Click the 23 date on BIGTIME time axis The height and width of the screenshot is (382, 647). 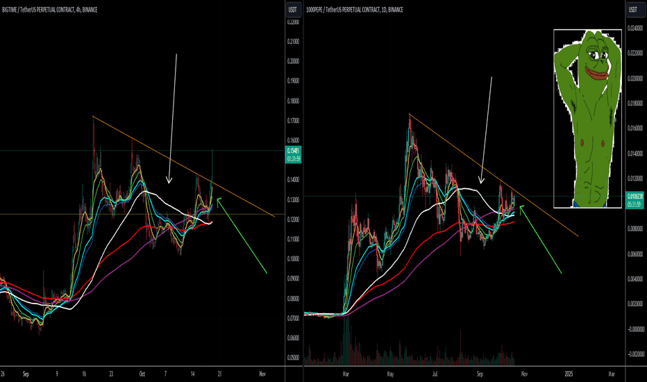click(111, 374)
